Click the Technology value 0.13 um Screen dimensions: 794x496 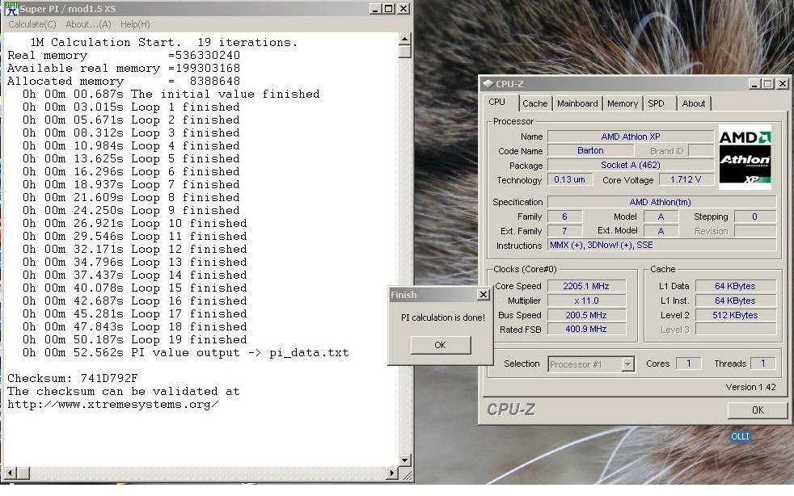coord(570,179)
